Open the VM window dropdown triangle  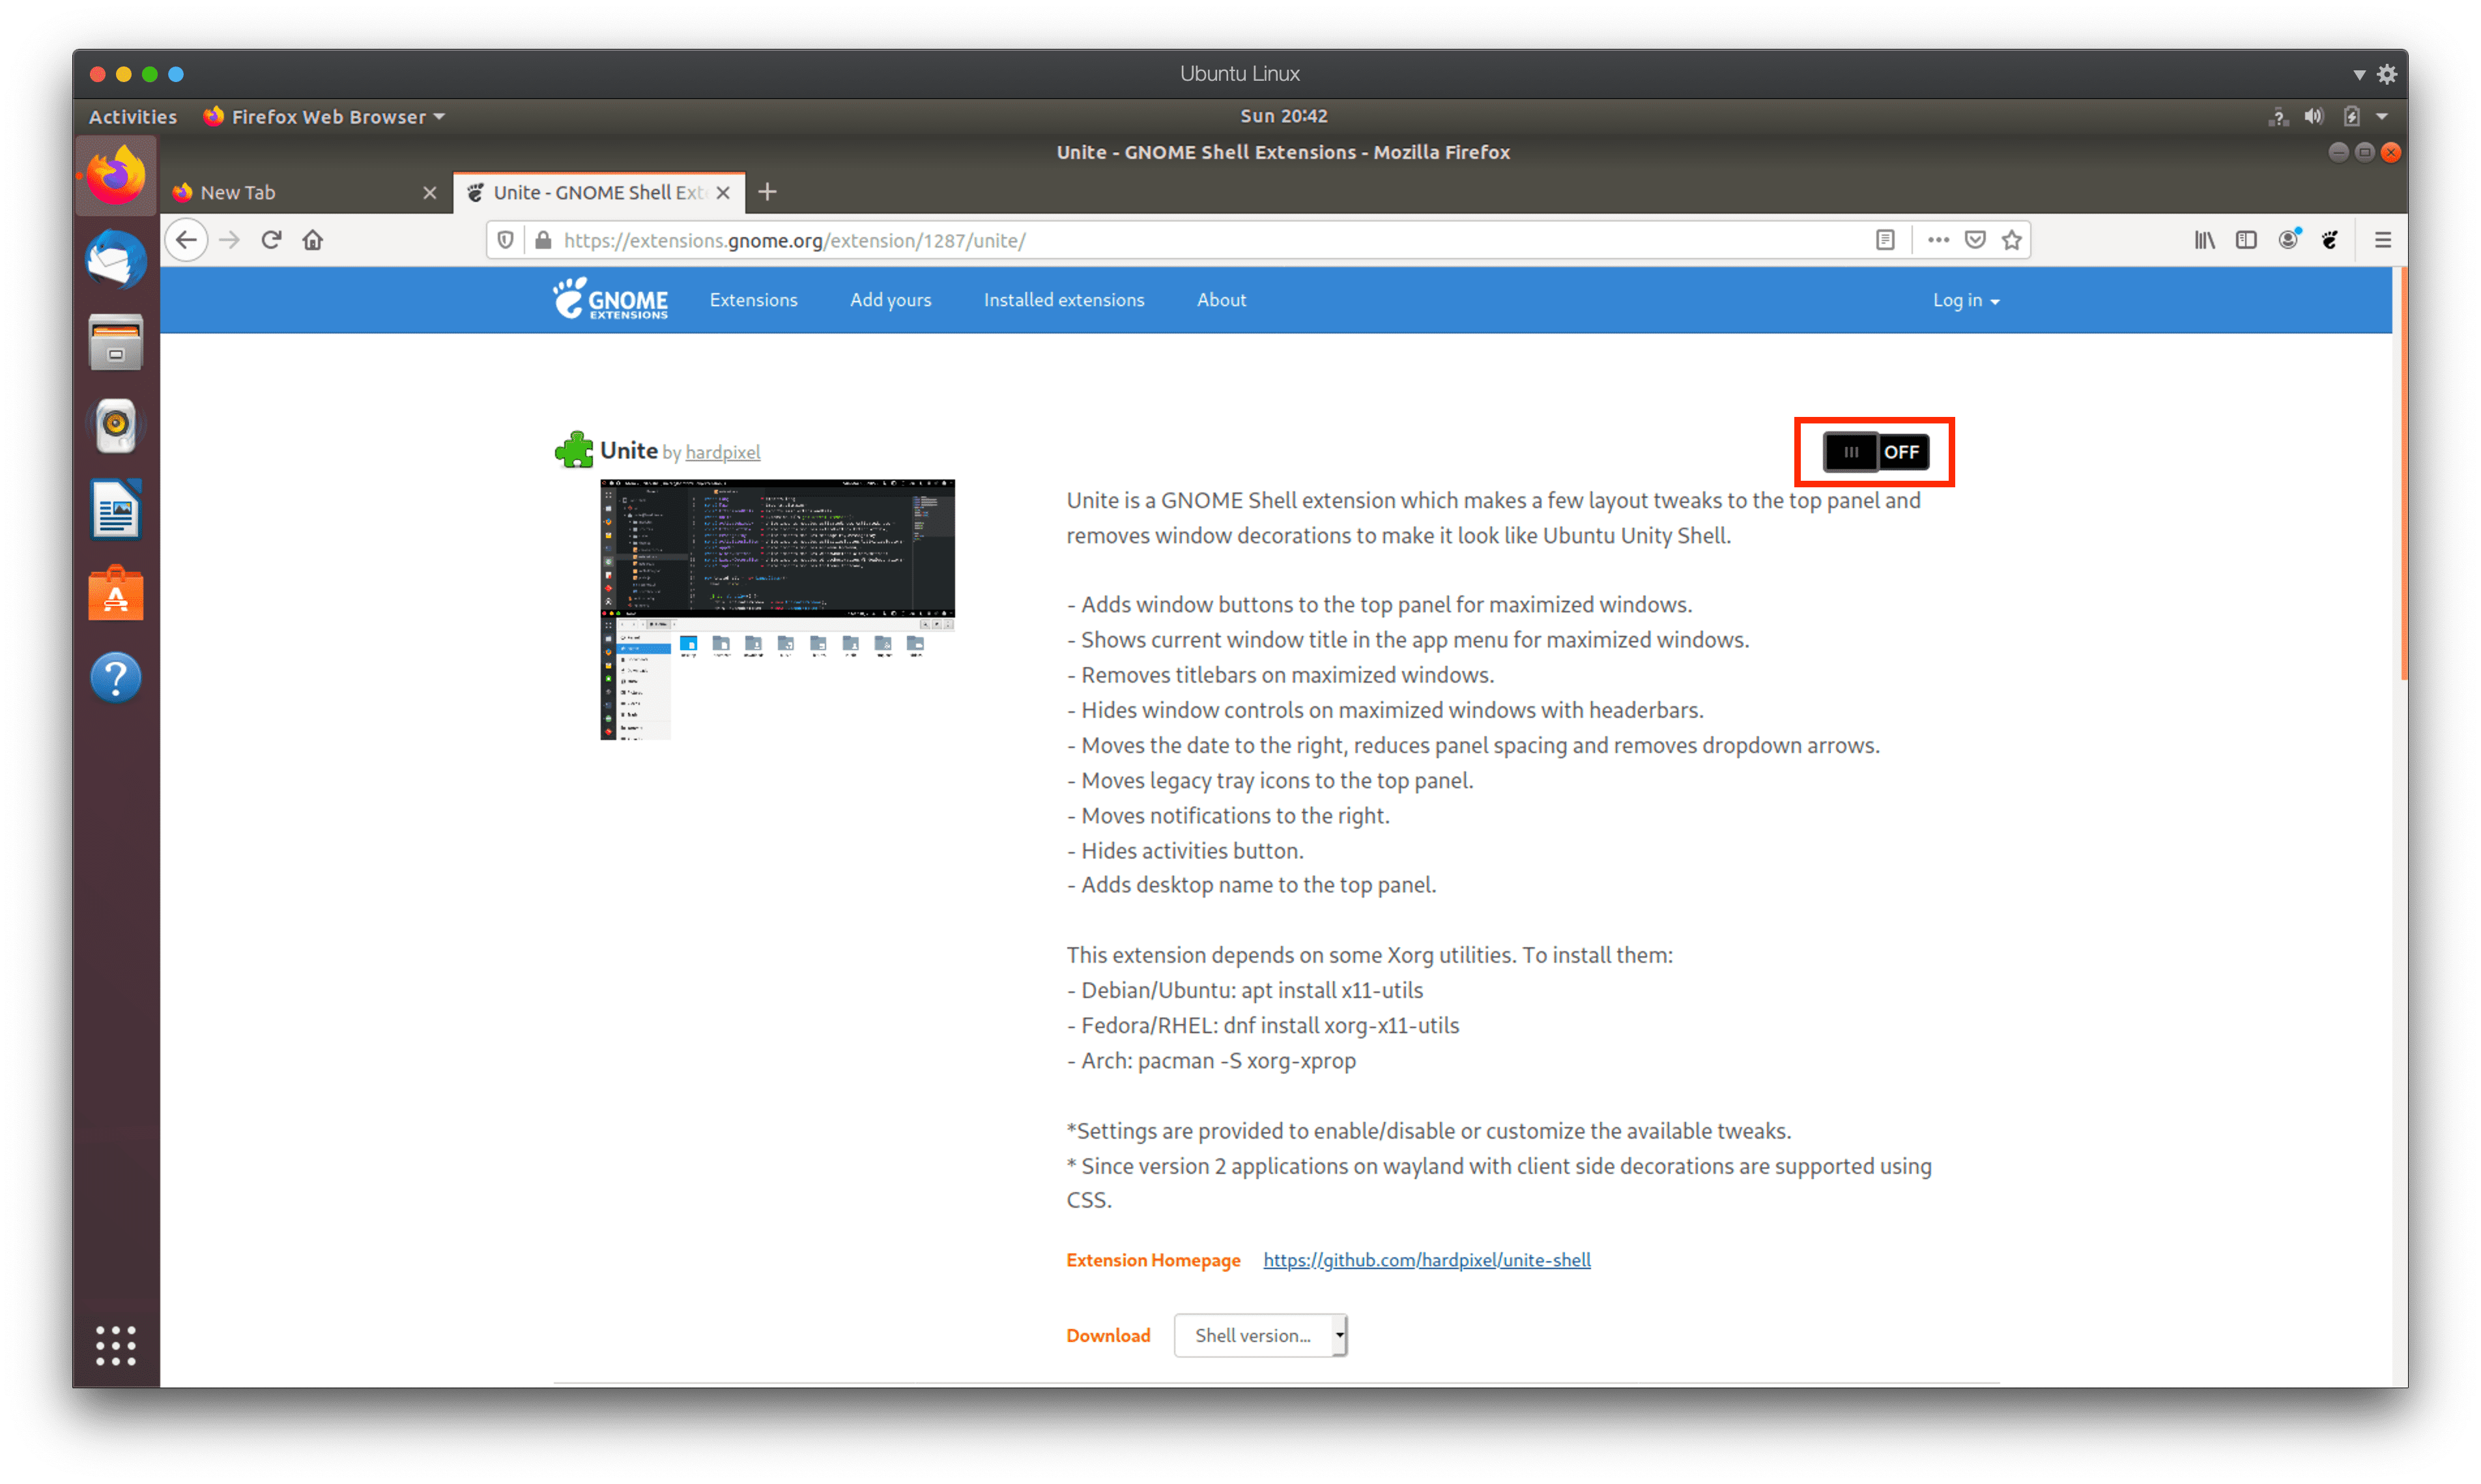click(x=2358, y=75)
